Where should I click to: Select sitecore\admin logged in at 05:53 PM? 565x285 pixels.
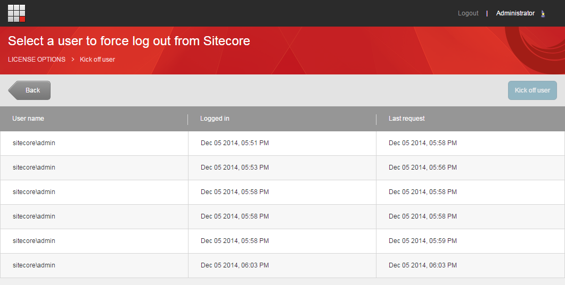pyautogui.click(x=282, y=167)
